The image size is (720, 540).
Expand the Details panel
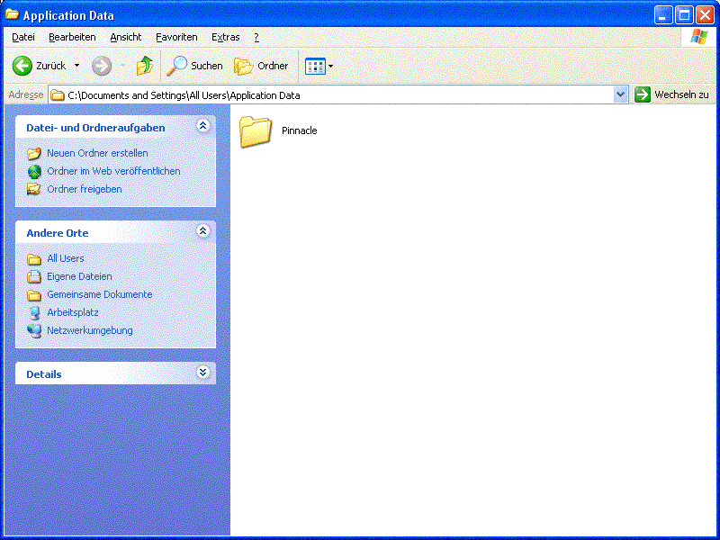pyautogui.click(x=202, y=373)
